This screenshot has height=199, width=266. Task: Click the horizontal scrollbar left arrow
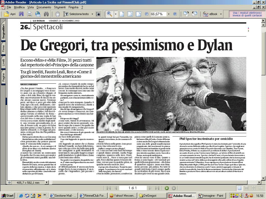(46, 182)
